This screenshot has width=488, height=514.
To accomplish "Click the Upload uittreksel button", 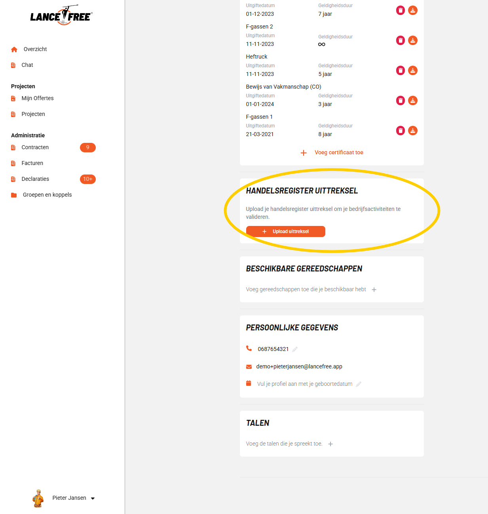I will click(x=285, y=231).
